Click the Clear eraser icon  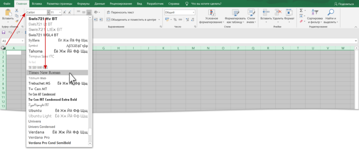(301, 21)
